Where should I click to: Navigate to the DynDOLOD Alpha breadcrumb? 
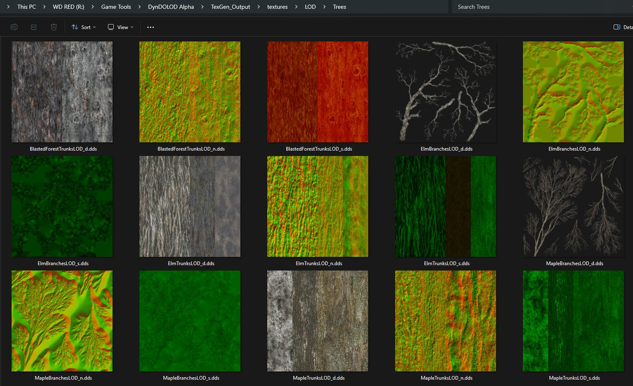point(171,7)
